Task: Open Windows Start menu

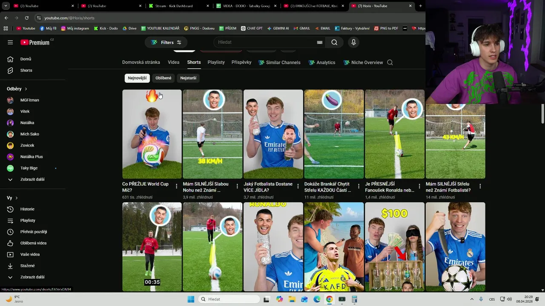Action: pos(191,299)
